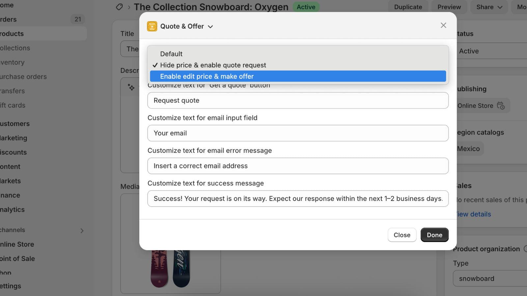Screen dimensions: 527x296
Task: Dismiss the Quote & Offer modal with the X
Action: (x=443, y=25)
